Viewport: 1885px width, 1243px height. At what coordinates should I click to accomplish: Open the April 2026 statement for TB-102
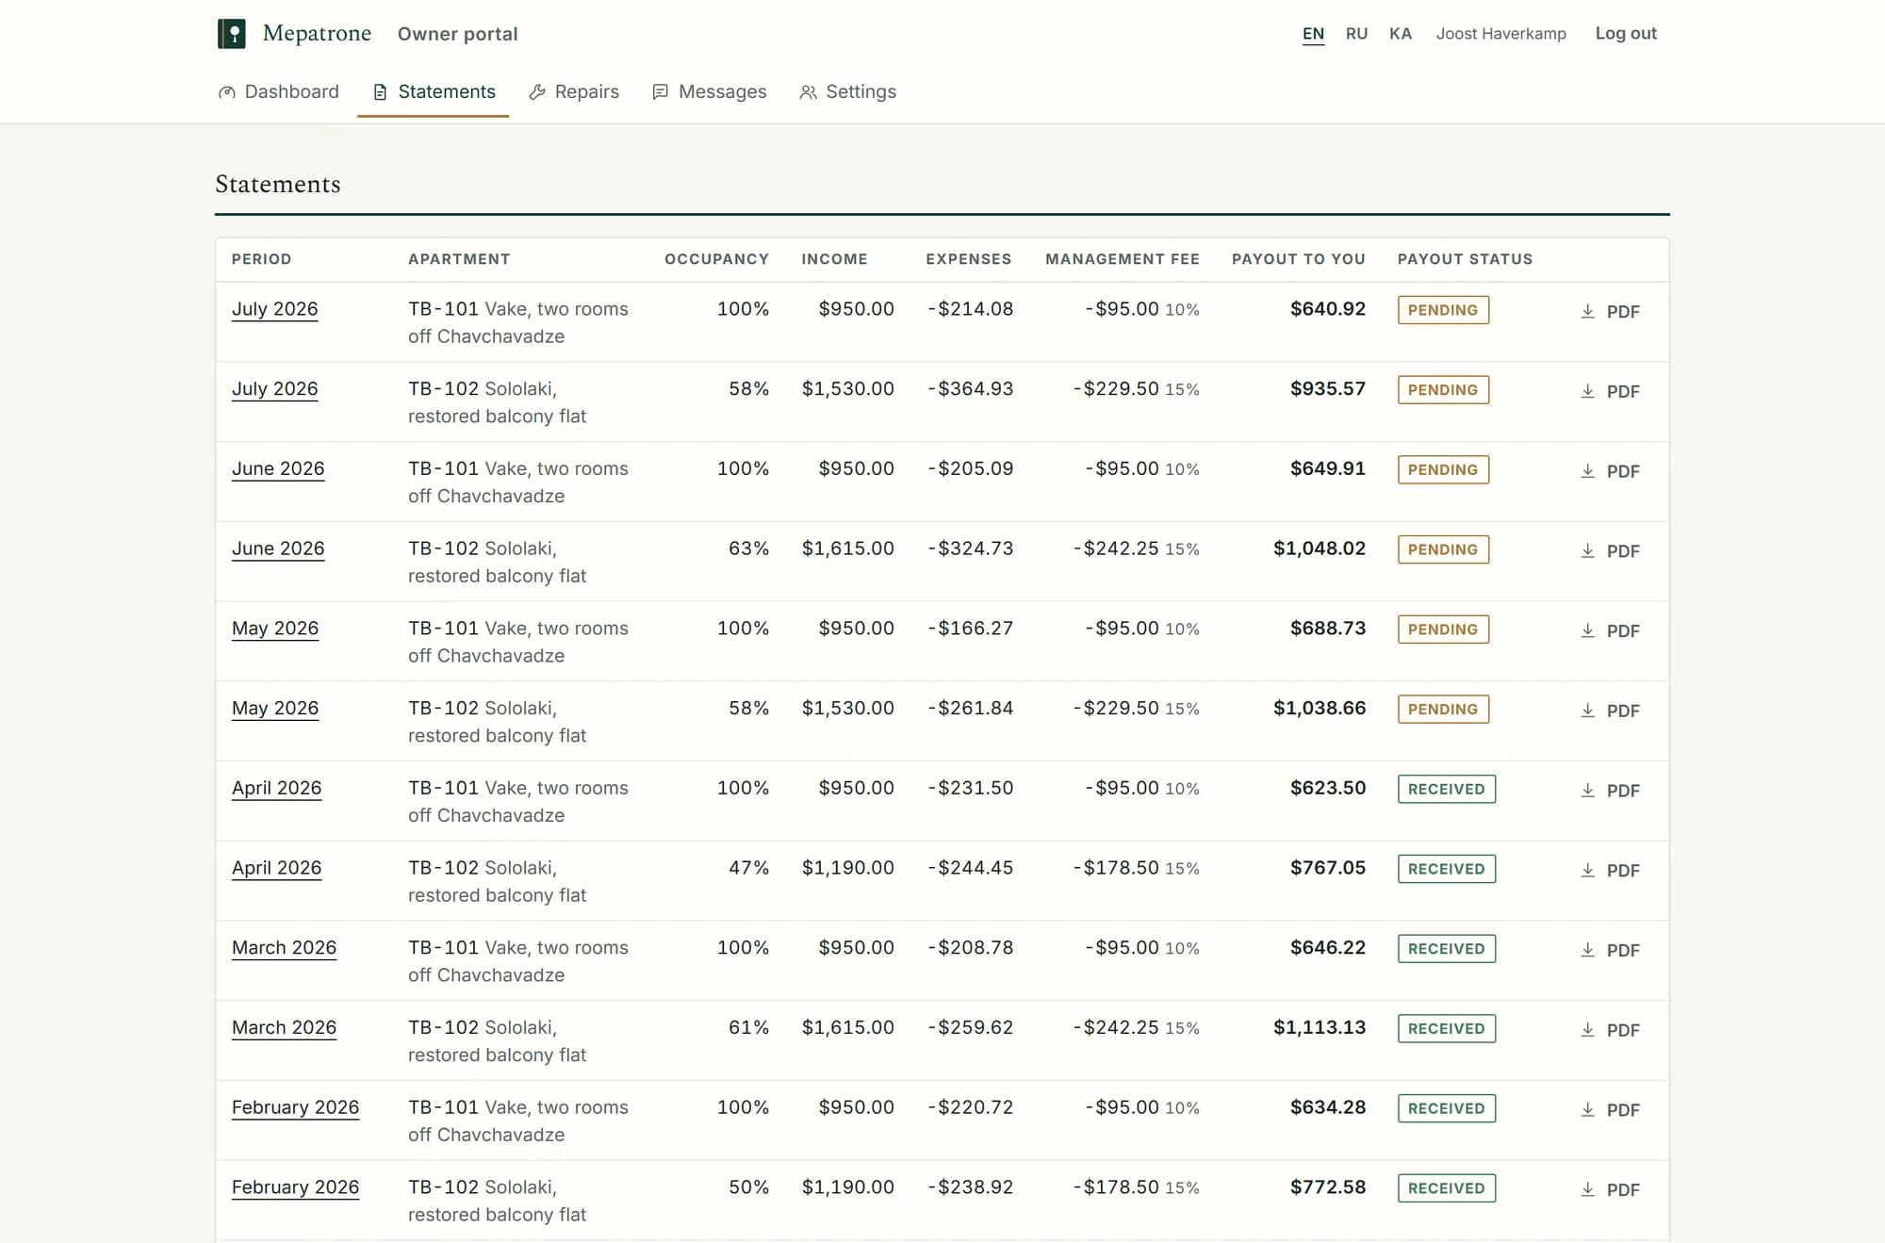pos(277,868)
